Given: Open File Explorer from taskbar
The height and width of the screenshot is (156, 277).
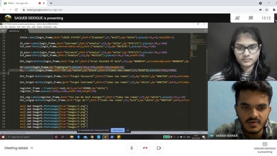Looking at the screenshot, I should pos(72,137).
